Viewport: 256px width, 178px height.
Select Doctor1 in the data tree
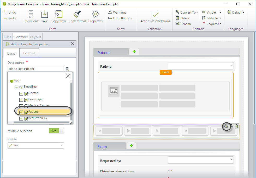34,93
